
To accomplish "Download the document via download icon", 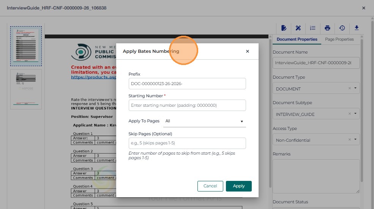I will pyautogui.click(x=357, y=28).
